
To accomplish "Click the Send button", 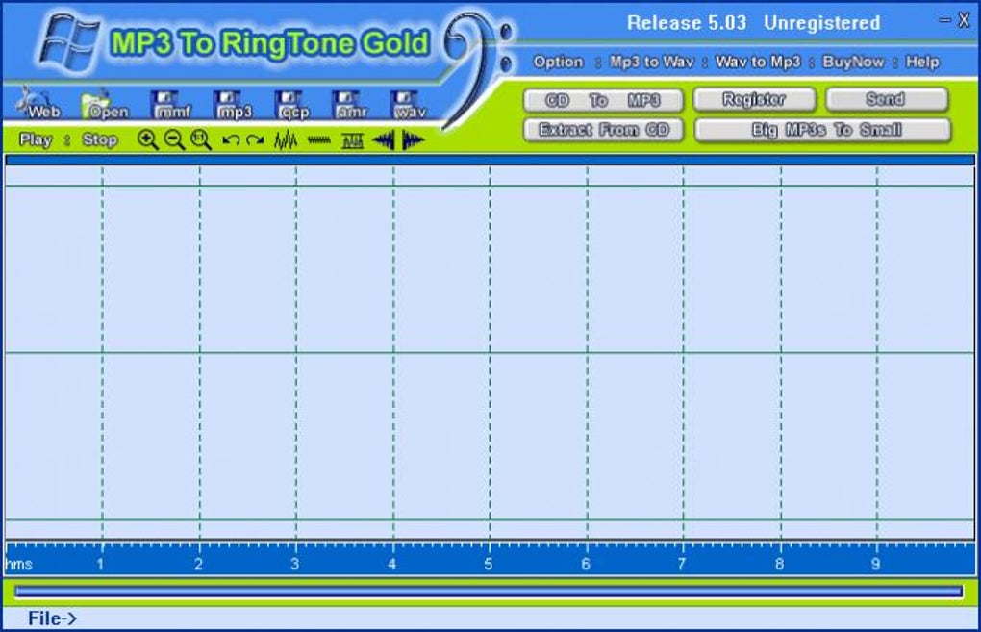I will (886, 99).
